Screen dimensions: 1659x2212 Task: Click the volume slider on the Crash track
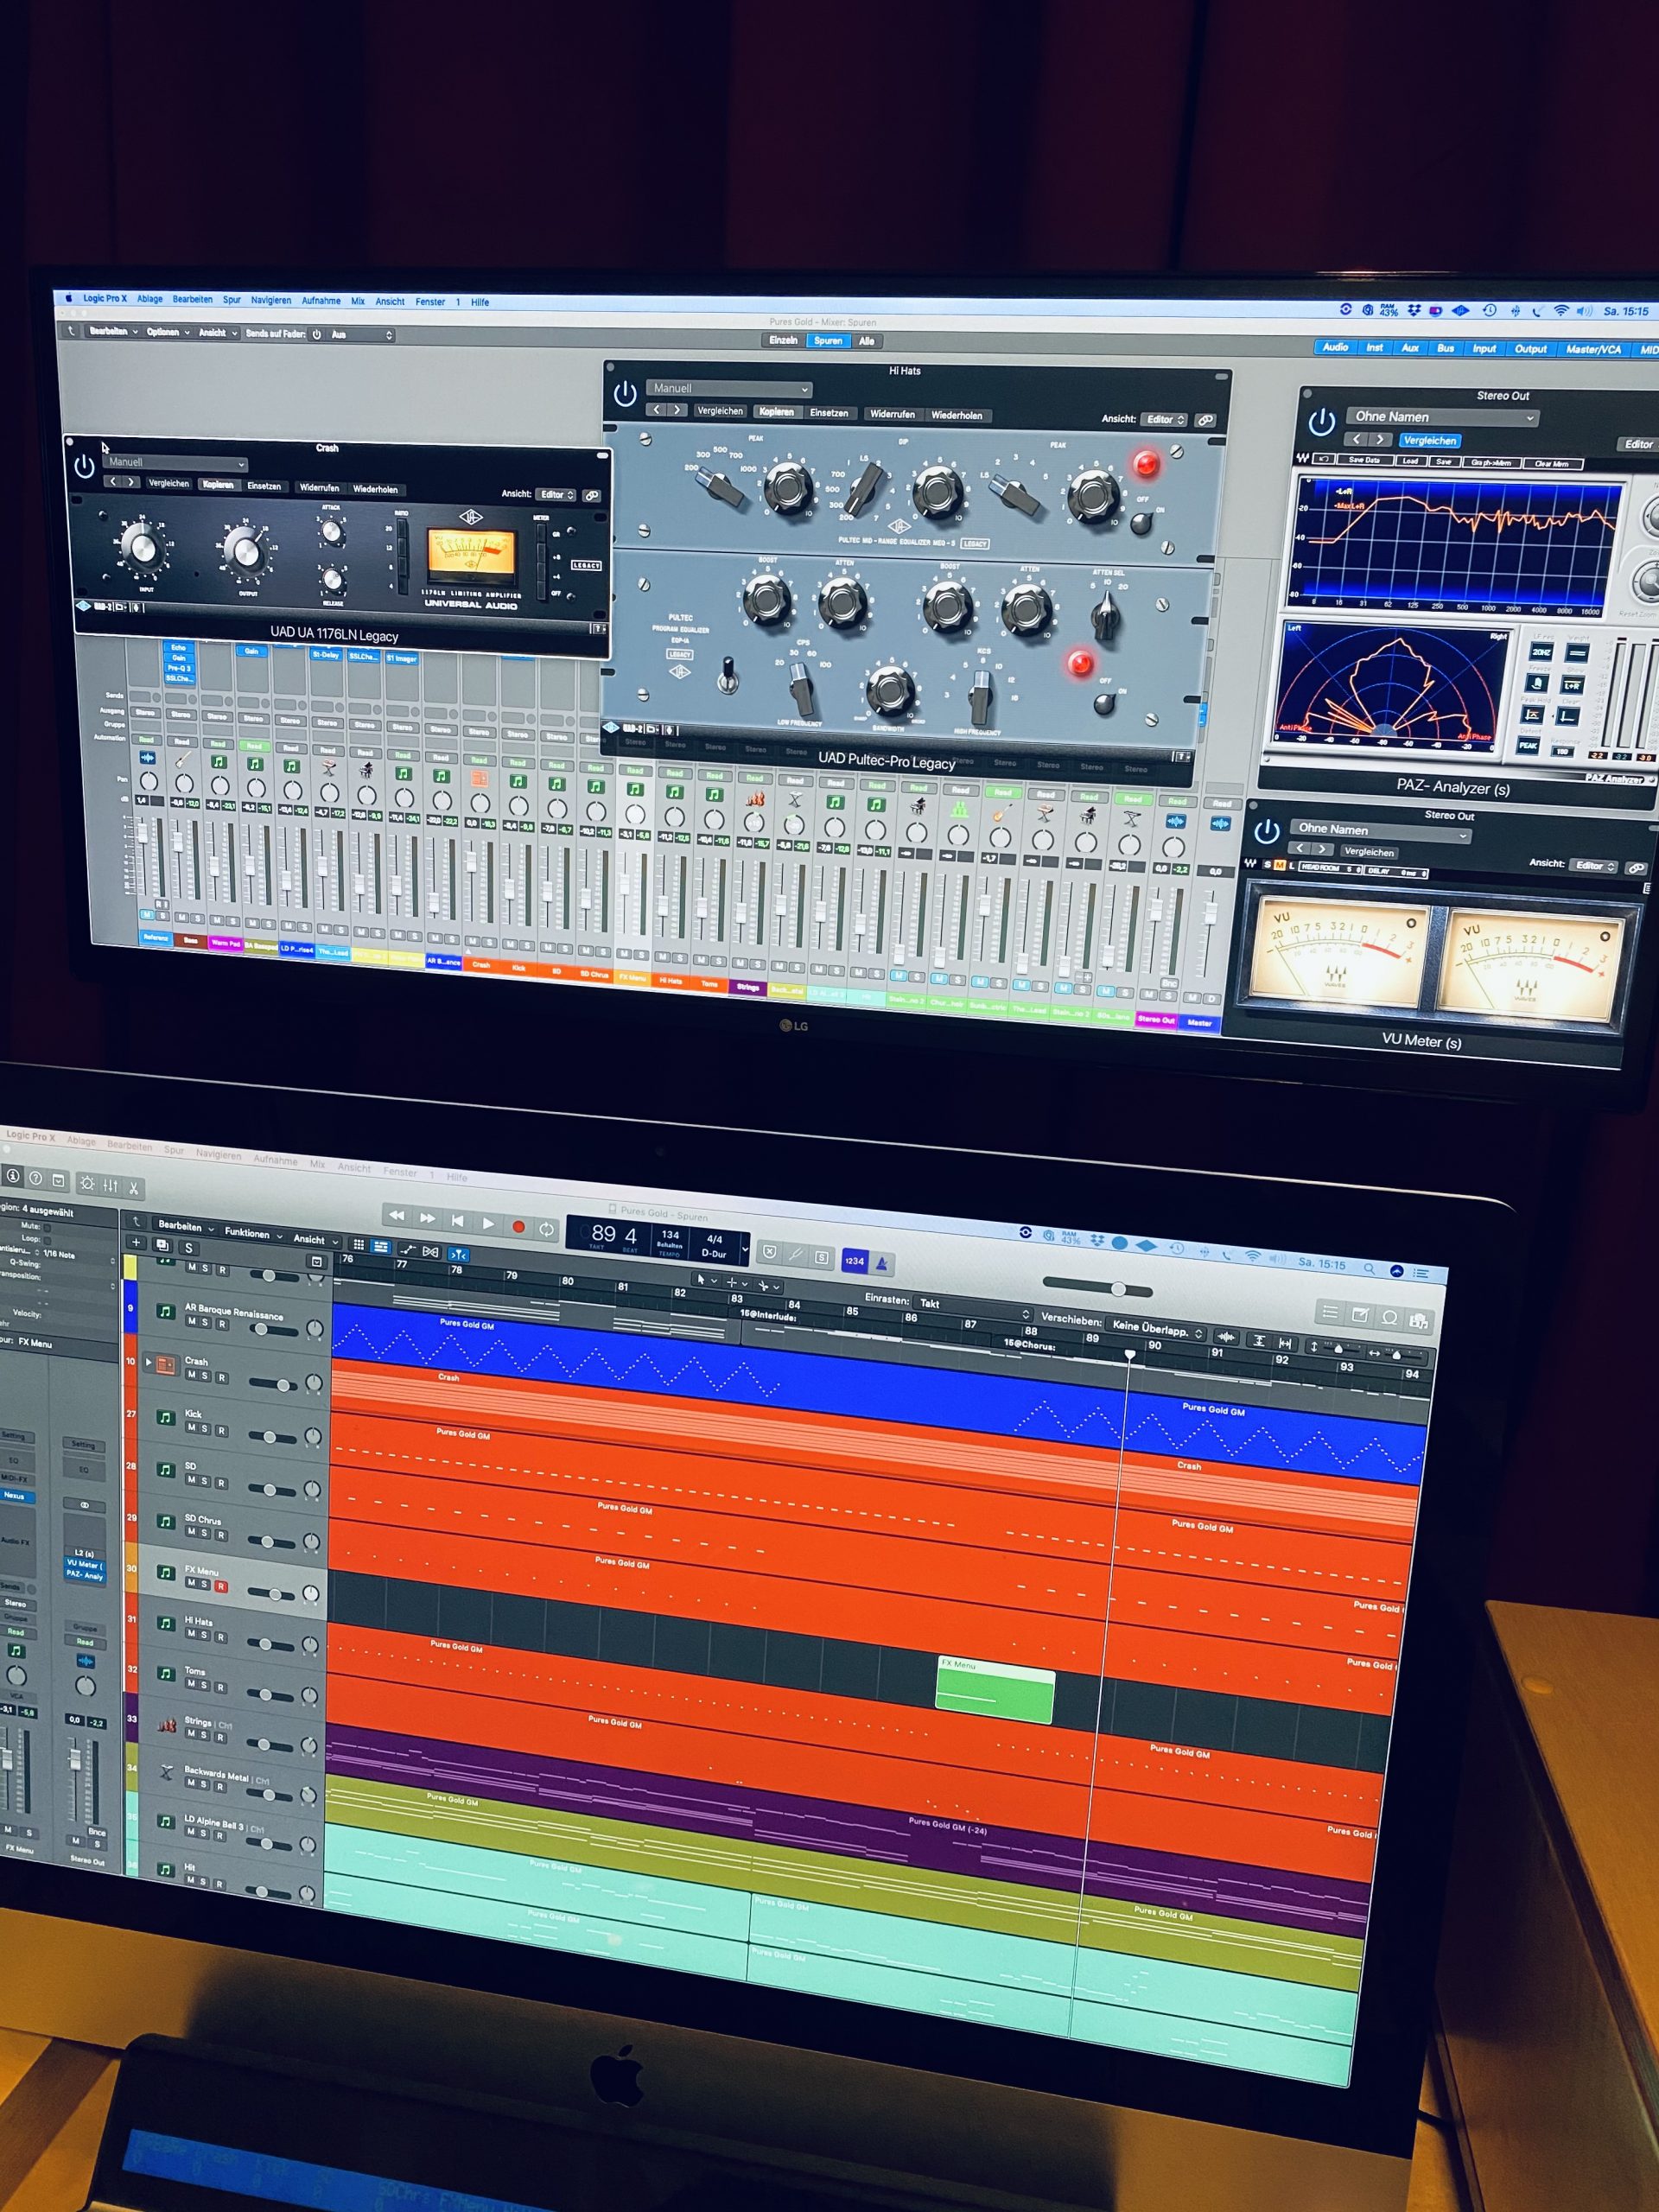284,1386
